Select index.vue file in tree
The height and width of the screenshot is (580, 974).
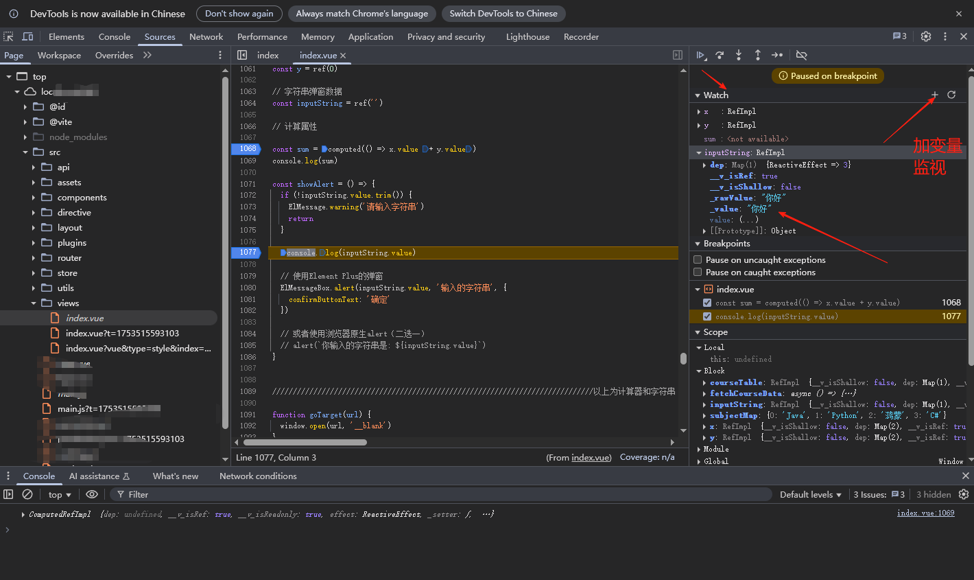pyautogui.click(x=84, y=318)
